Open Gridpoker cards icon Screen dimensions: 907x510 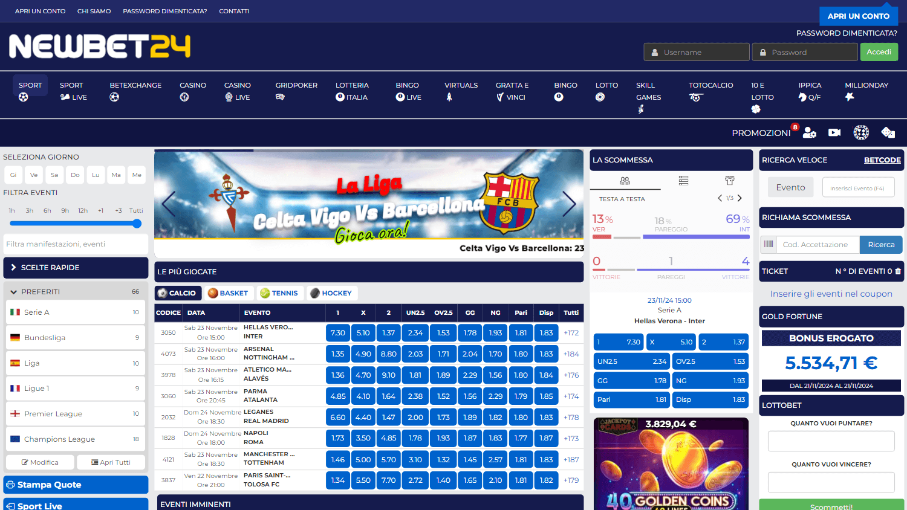[x=280, y=97]
